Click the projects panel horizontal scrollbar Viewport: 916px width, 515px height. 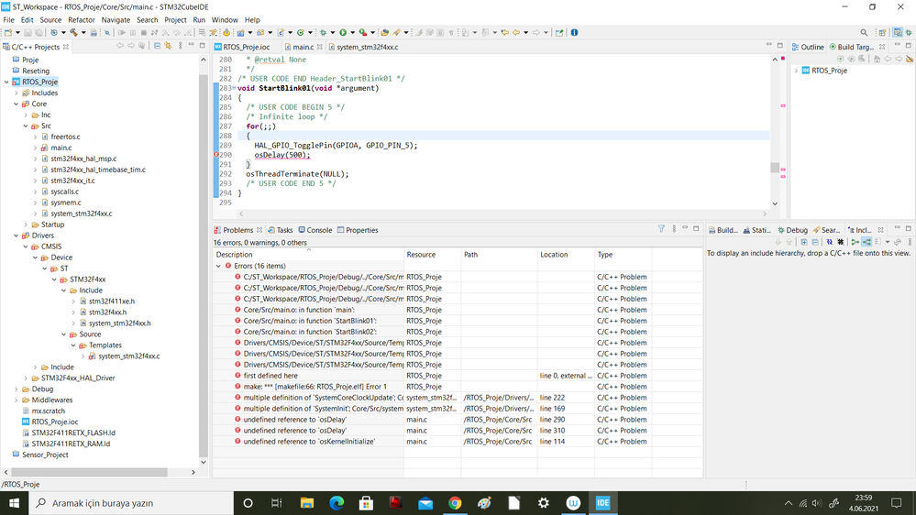(x=89, y=472)
